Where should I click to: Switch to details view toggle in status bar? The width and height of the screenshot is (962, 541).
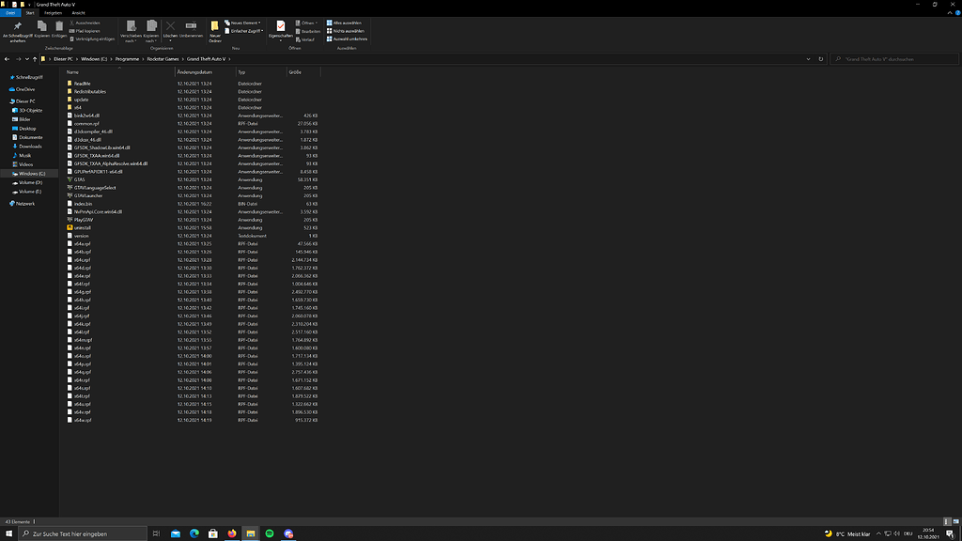point(947,521)
